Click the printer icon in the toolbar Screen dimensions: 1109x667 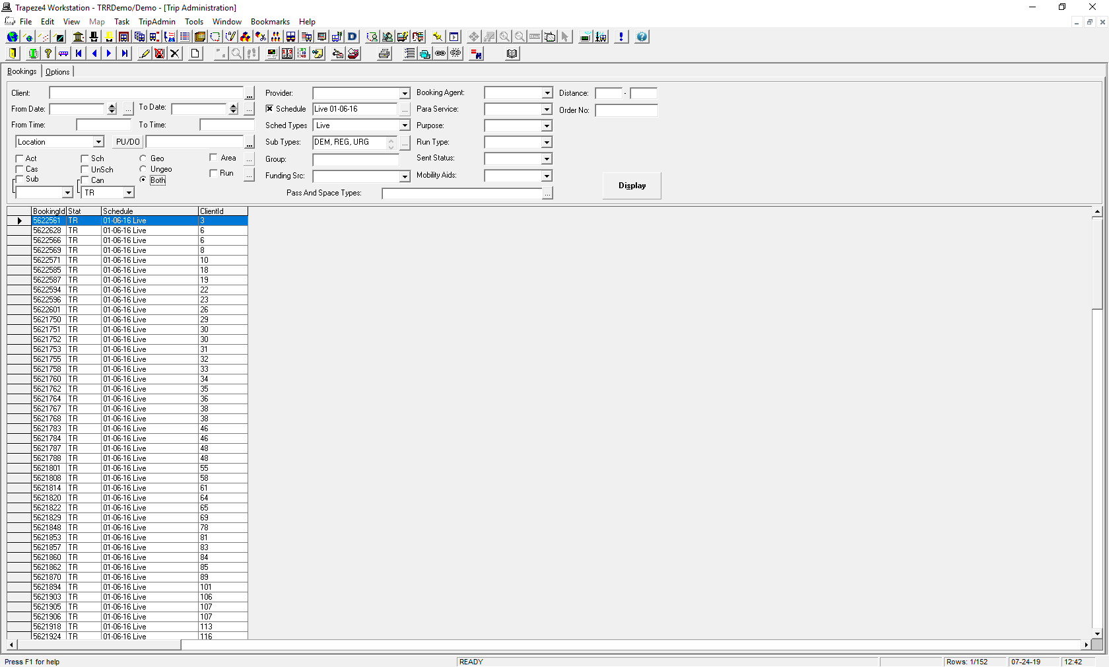click(384, 53)
